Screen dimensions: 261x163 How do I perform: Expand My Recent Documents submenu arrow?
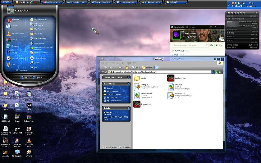(x=54, y=24)
